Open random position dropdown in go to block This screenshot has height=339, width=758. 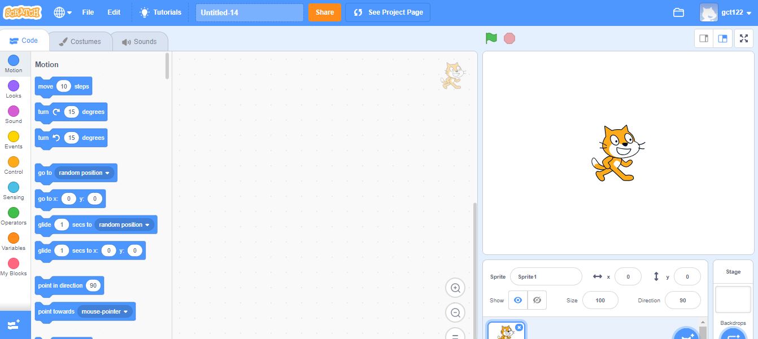coord(85,173)
